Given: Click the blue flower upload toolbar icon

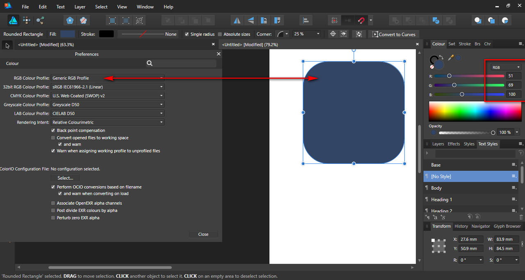Looking at the screenshot, I should pyautogui.click(x=70, y=20).
